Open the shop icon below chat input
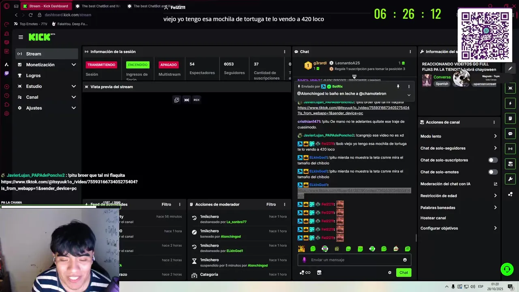519x292 pixels. pos(319,273)
